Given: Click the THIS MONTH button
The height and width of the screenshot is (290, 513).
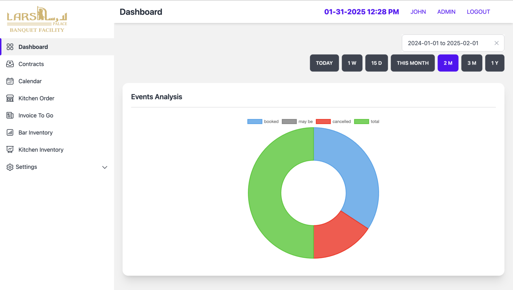Looking at the screenshot, I should (413, 63).
